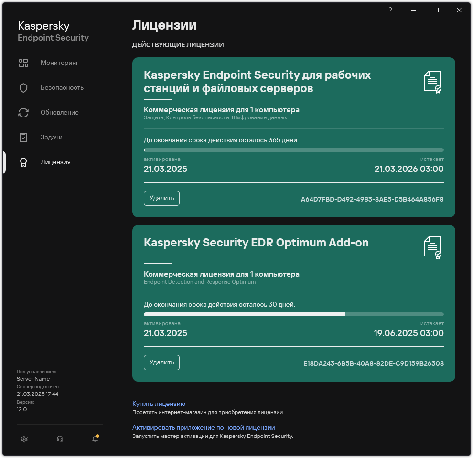Click the Monitoring dashboard icon

(23, 63)
